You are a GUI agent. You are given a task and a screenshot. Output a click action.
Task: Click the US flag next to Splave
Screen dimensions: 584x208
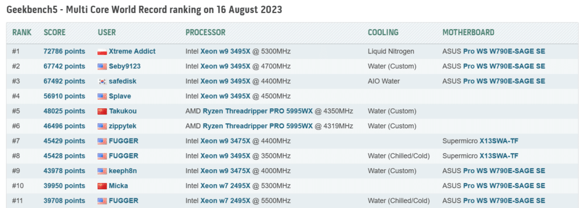[102, 96]
